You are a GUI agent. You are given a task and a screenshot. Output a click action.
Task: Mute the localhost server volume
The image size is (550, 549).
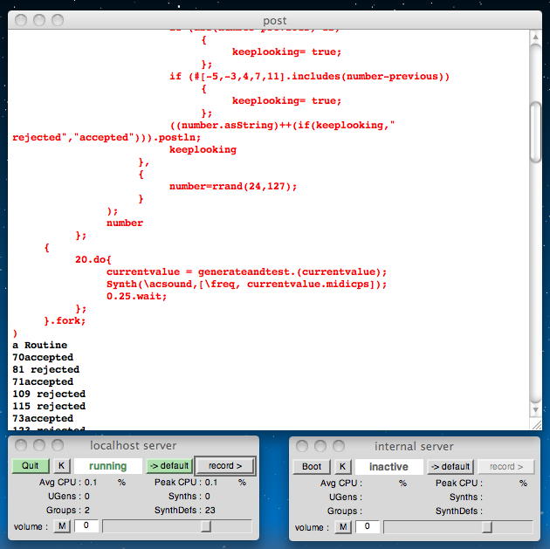(x=62, y=525)
